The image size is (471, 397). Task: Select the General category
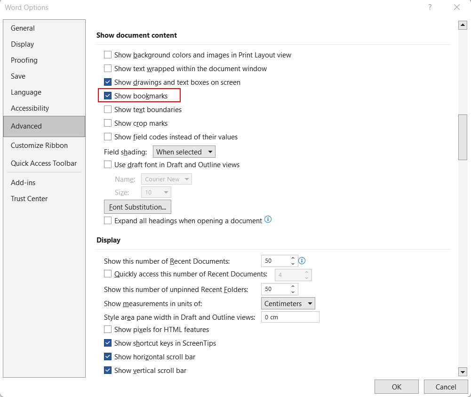coord(44,28)
